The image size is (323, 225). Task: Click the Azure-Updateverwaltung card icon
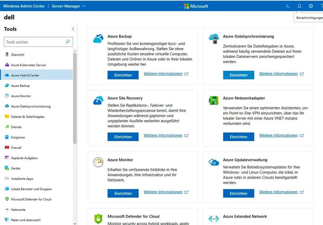tap(214, 162)
